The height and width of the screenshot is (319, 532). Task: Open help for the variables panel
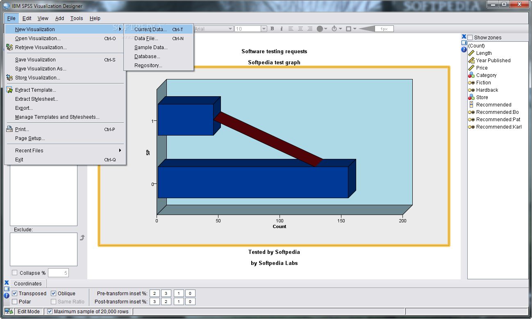click(464, 50)
